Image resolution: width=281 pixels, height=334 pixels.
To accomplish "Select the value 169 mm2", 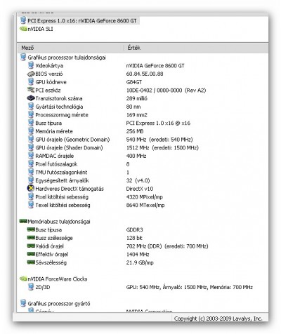I will pyautogui.click(x=137, y=115).
